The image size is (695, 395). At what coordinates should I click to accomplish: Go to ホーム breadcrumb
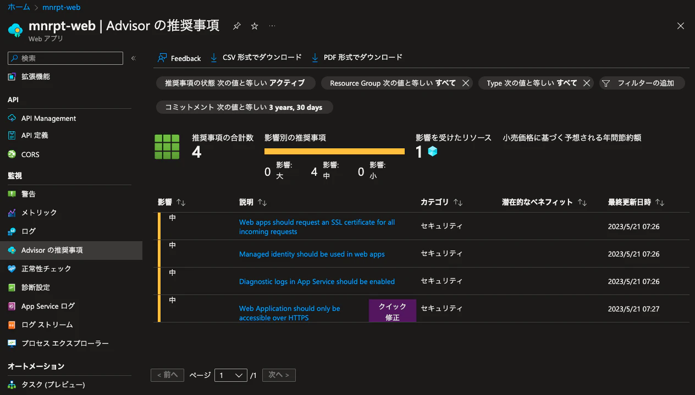(19, 7)
